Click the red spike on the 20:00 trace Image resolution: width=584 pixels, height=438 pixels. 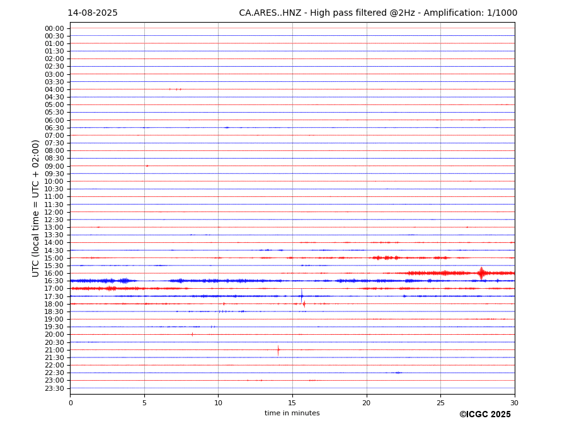pos(192,335)
